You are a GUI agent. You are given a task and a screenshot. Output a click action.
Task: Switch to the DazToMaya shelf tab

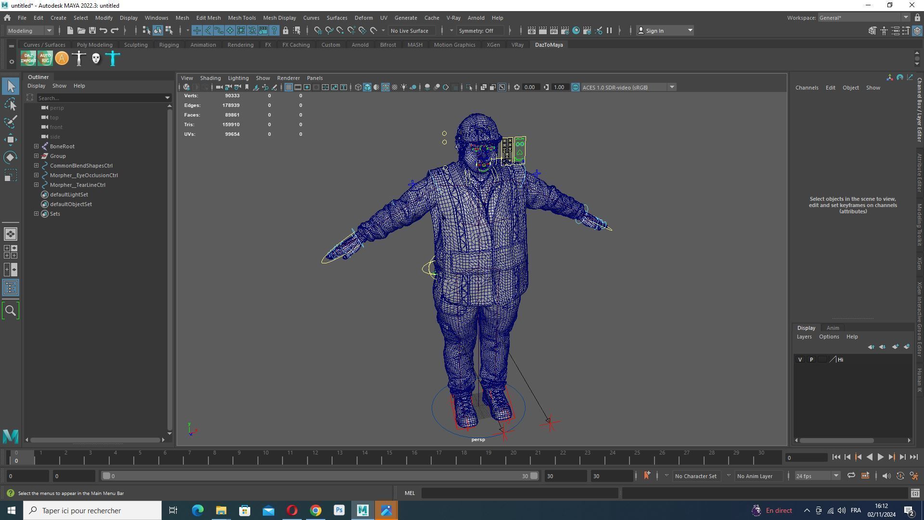click(x=549, y=45)
